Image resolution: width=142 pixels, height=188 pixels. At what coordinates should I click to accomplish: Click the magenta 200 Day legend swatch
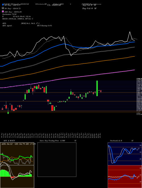click(x=3, y=12)
